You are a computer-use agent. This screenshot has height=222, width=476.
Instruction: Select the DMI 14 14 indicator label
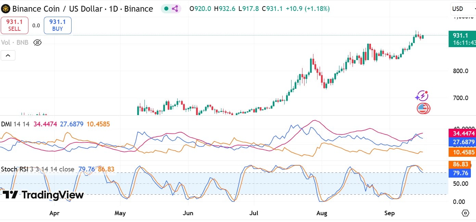[x=15, y=124]
